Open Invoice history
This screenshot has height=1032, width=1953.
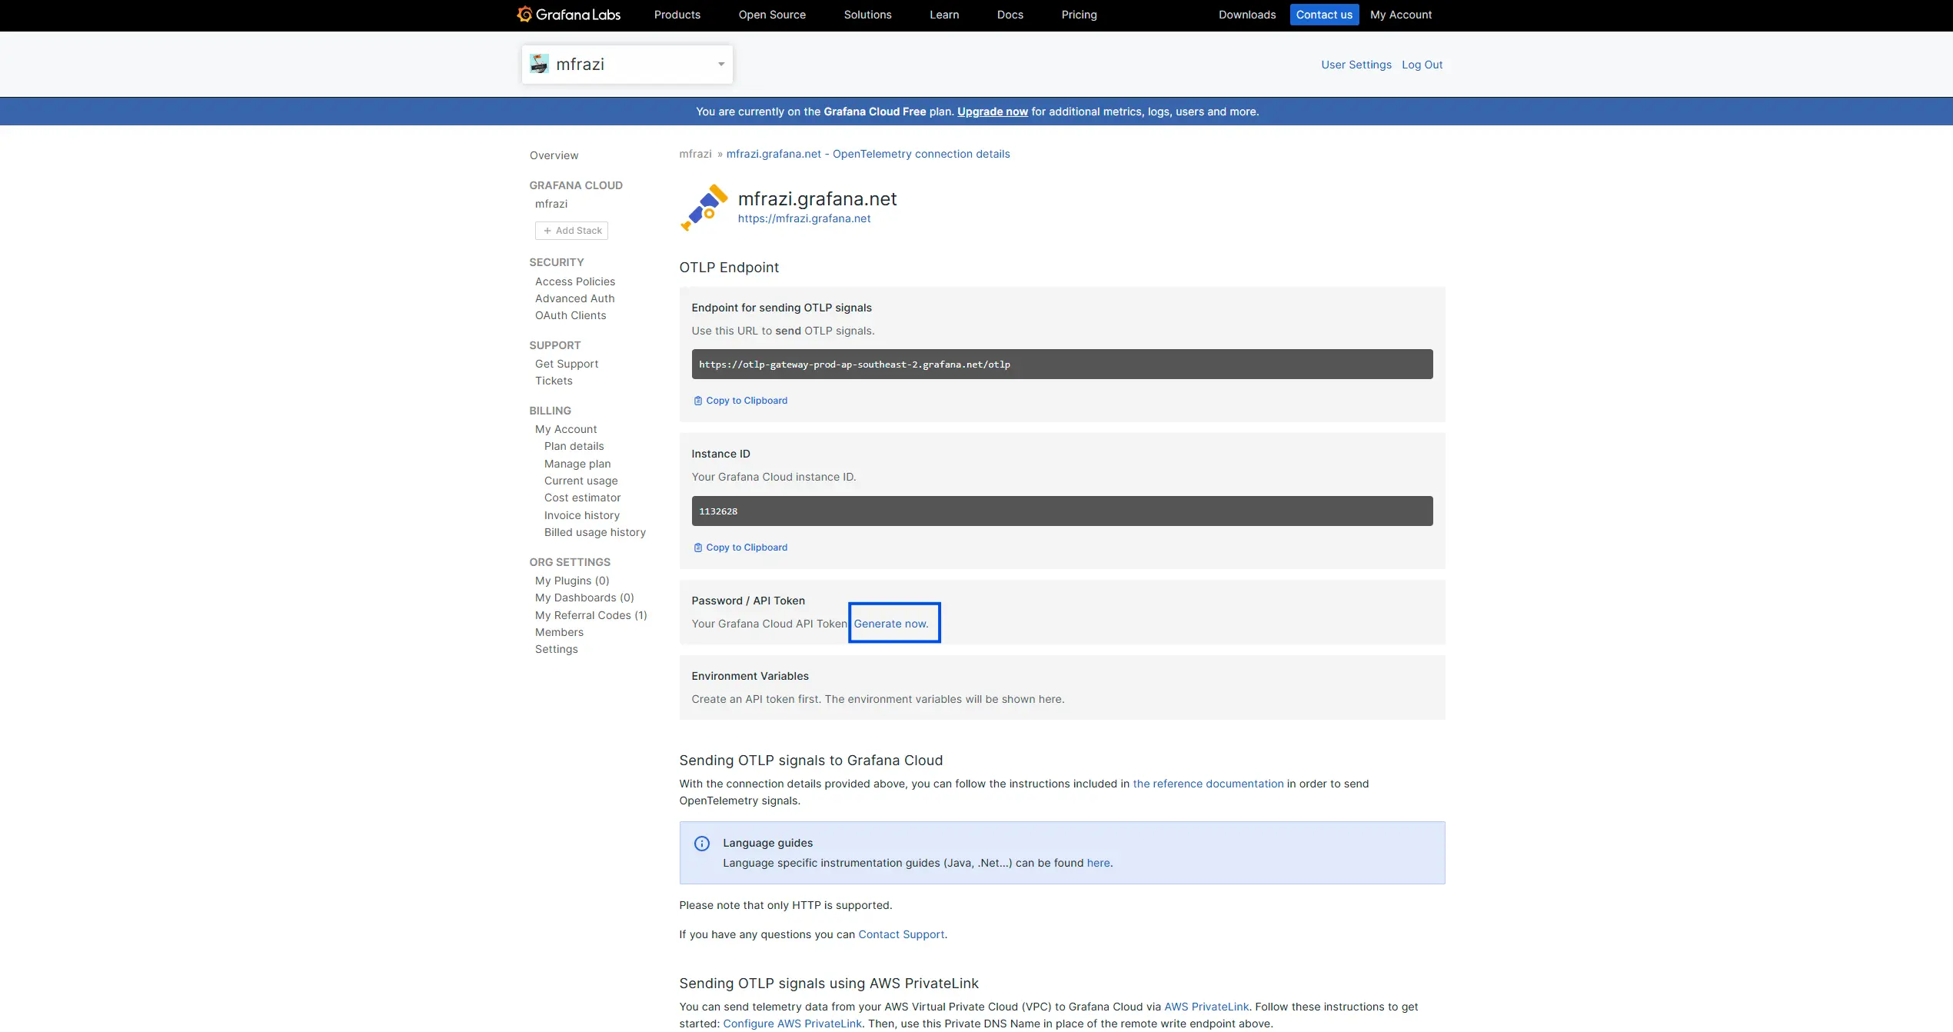click(581, 515)
